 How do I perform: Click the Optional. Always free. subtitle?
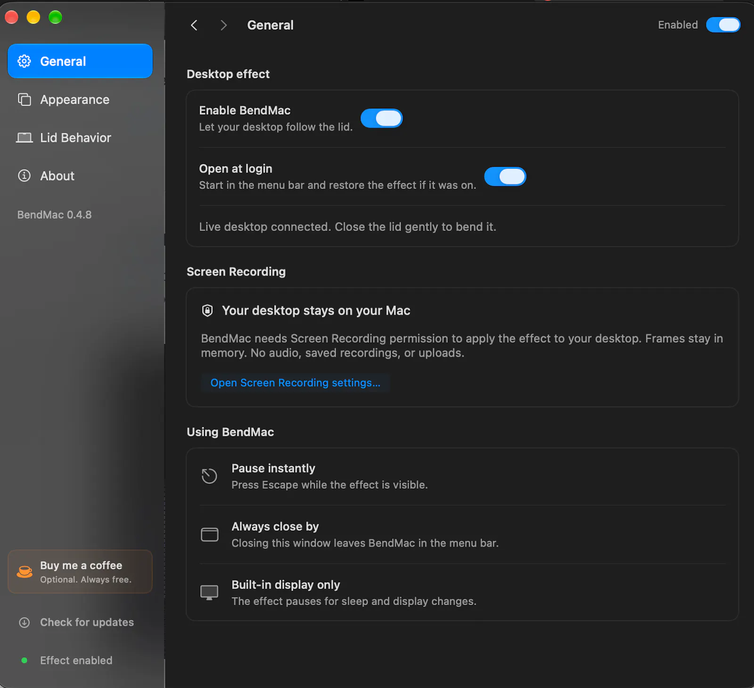tap(86, 580)
